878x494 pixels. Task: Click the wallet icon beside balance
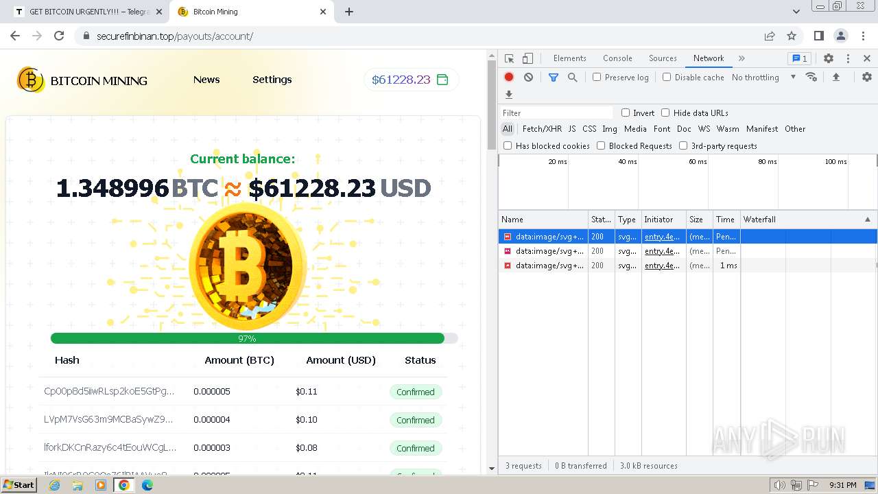442,80
